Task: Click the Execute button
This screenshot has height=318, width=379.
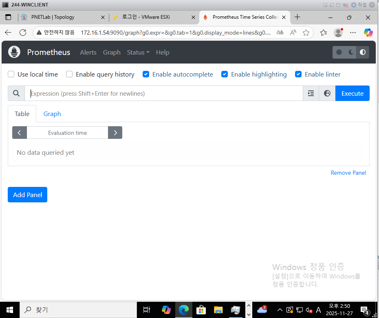Action: [x=352, y=93]
